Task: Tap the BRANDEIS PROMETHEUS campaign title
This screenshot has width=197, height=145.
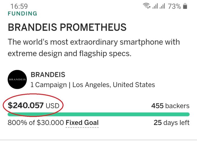Action: coord(67,28)
